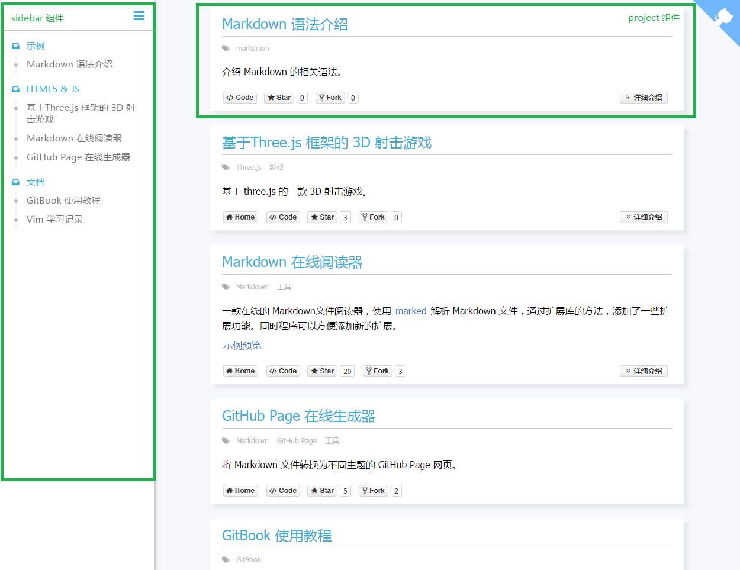The image size is (740, 570).
Task: Open the Markdown 在线阅读器 project title
Action: (292, 262)
